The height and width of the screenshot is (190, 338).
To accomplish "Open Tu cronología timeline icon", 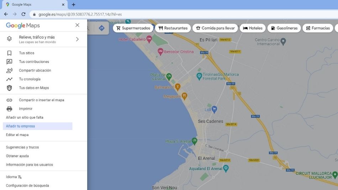I will click(x=10, y=79).
